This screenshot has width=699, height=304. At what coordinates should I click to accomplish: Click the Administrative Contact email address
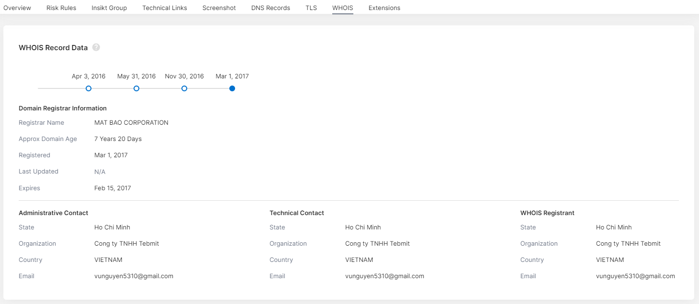(134, 276)
